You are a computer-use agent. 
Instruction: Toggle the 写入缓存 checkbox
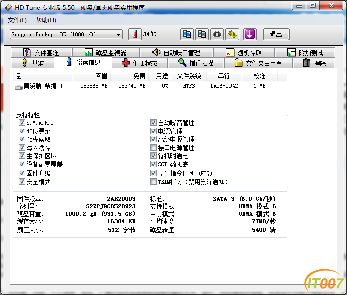tap(22, 148)
